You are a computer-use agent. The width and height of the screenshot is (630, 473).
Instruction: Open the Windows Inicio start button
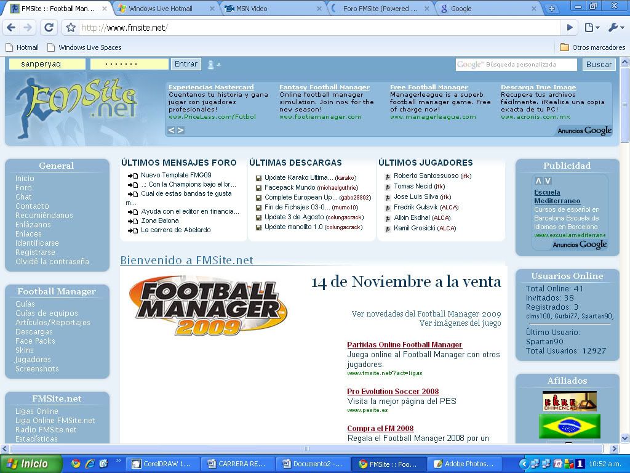(x=31, y=464)
